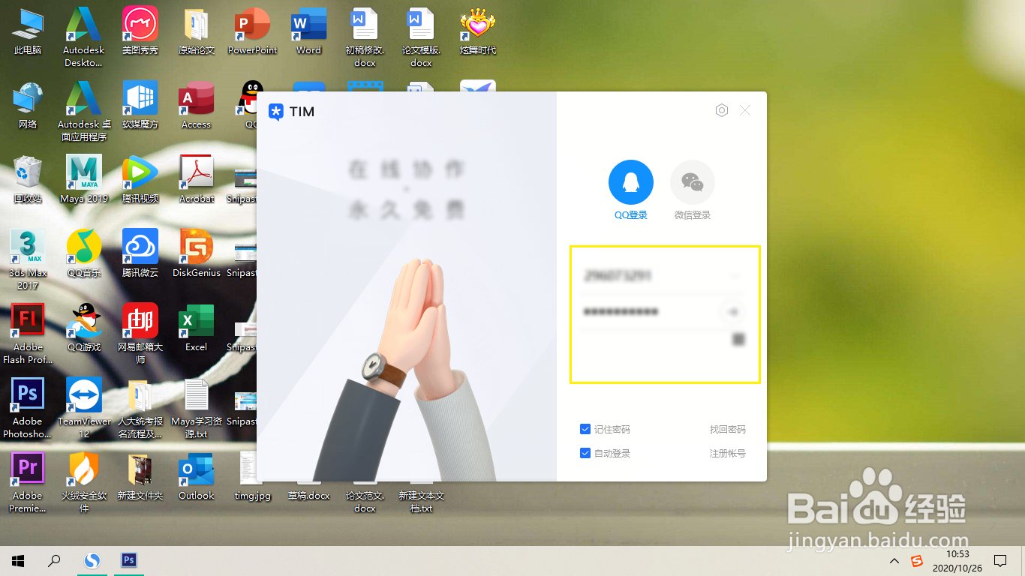
Task: Toggle the 记住密码 checkbox
Action: click(x=585, y=429)
